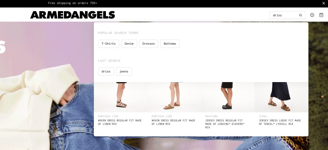Select the Denim popular search term
The image size is (328, 150).
tap(129, 44)
